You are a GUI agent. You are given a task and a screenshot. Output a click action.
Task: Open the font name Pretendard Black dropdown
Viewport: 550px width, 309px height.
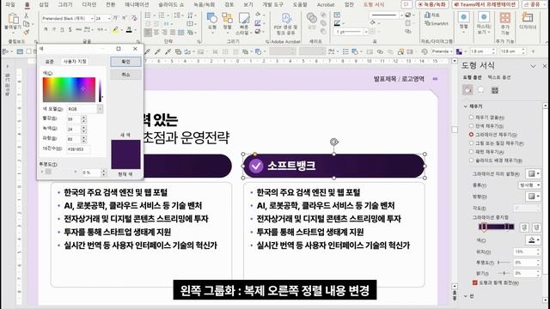92,18
